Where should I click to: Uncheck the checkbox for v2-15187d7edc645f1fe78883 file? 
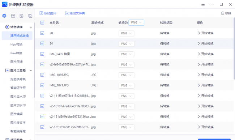[x=42, y=106]
